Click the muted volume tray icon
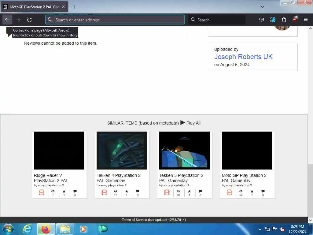Image resolution: width=313 pixels, height=235 pixels. (282, 229)
